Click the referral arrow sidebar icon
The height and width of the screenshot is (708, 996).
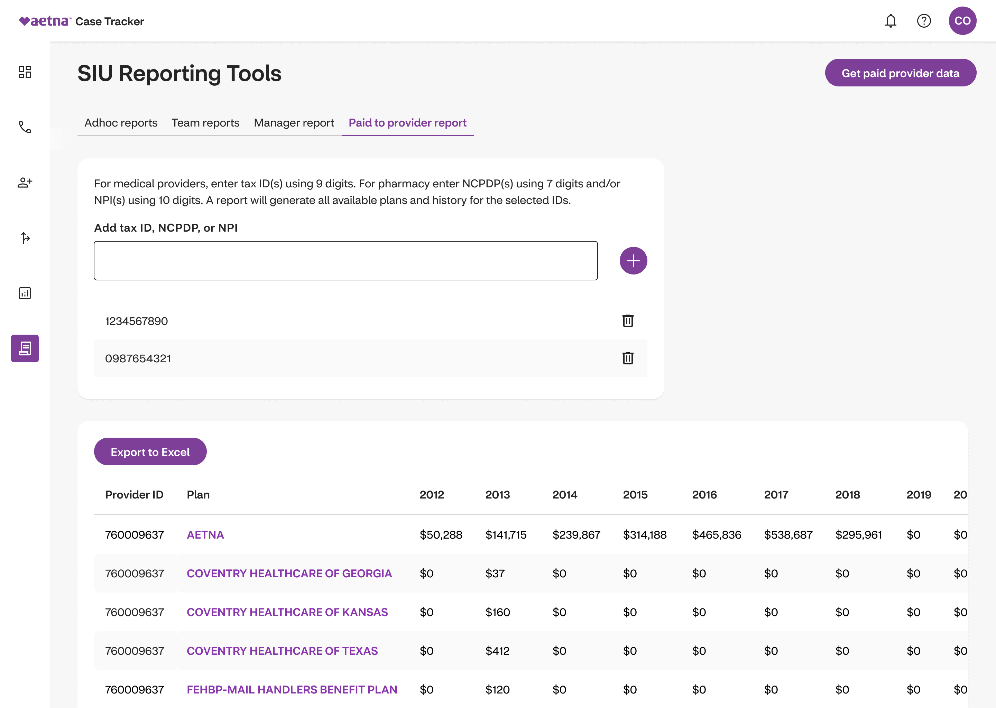tap(25, 237)
